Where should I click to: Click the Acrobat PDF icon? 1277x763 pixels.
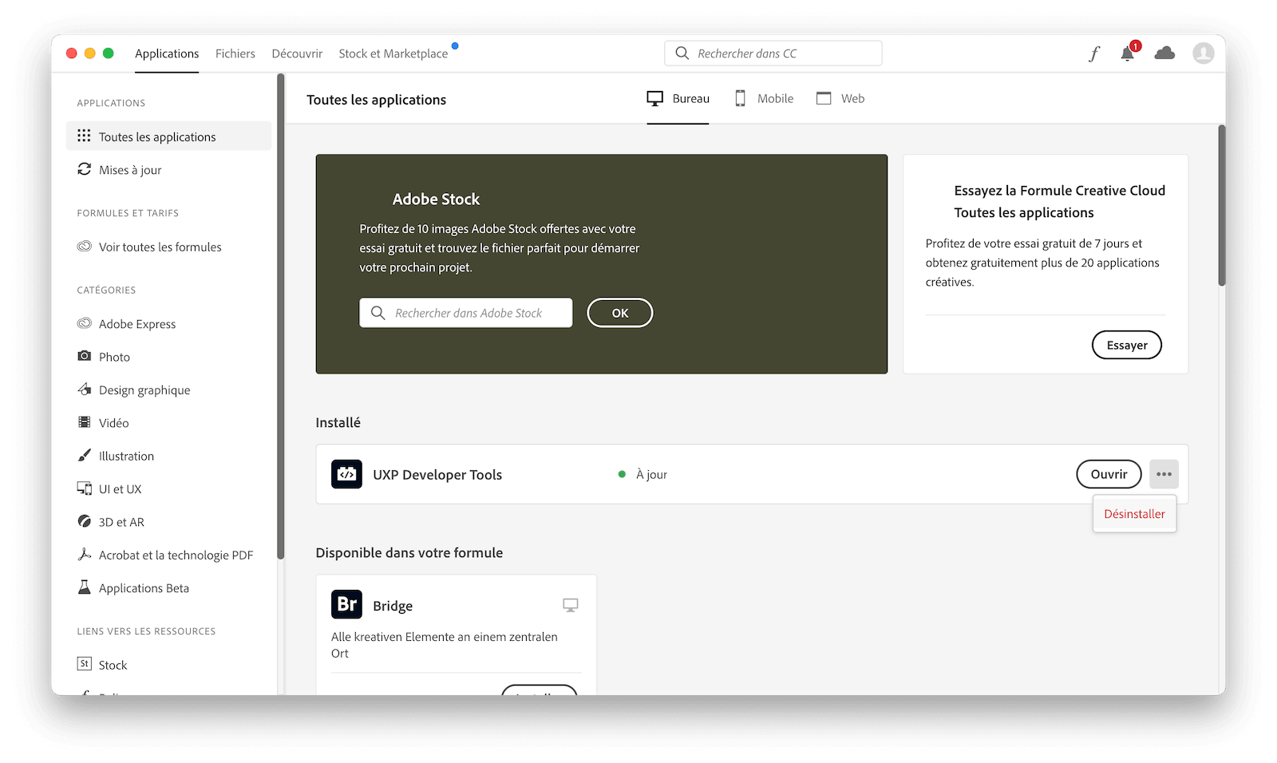point(84,555)
